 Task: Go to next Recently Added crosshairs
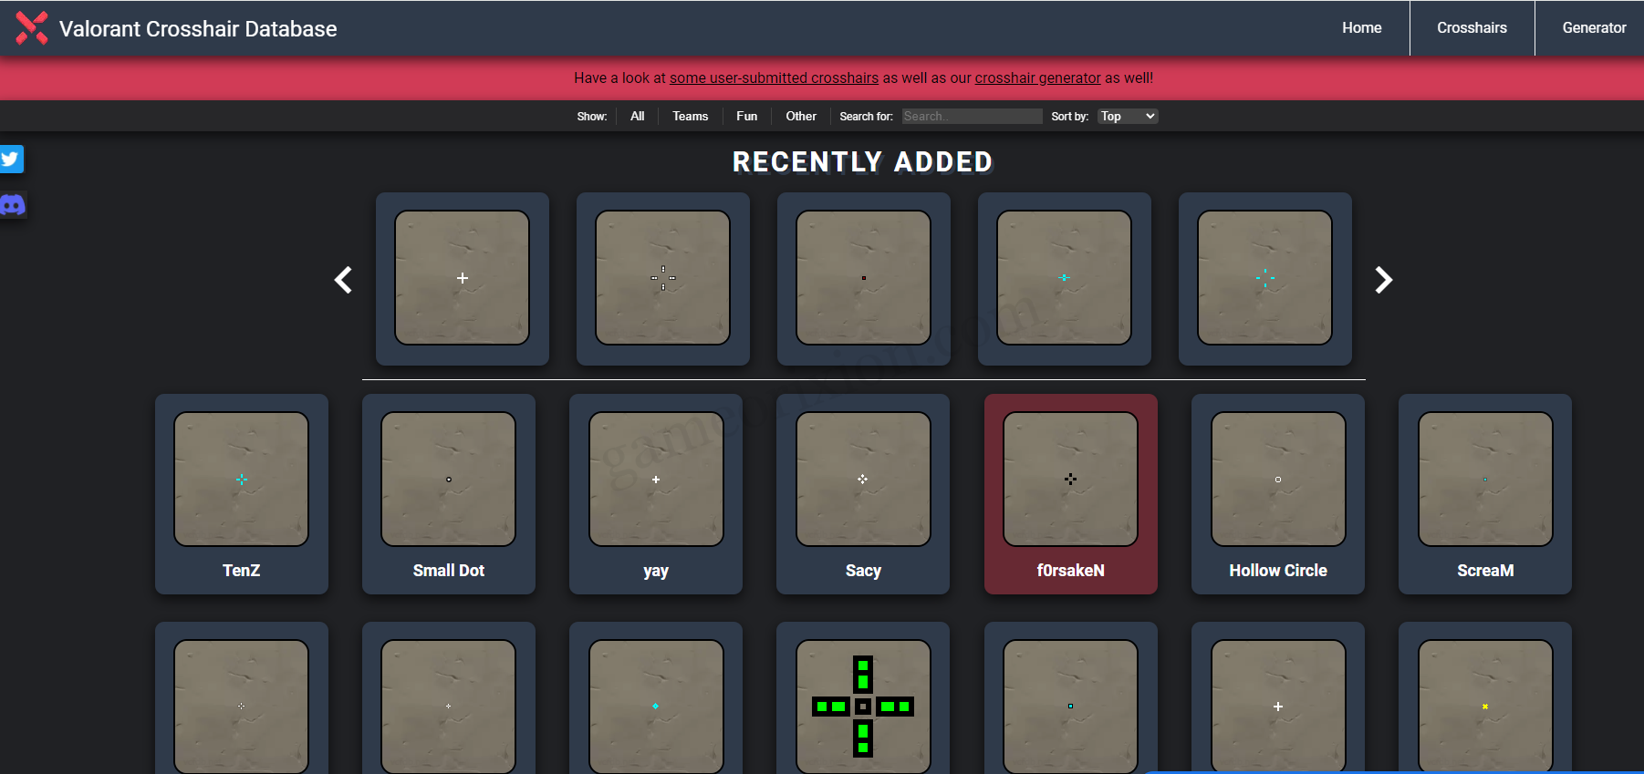pyautogui.click(x=1384, y=280)
